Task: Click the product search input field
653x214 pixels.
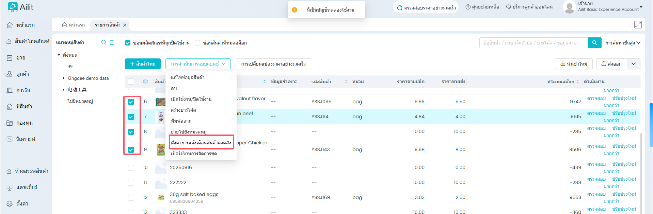Action: click(x=533, y=43)
